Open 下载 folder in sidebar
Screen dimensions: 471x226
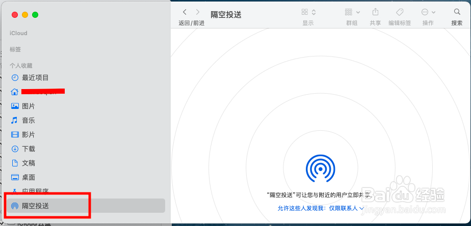tap(86, 149)
